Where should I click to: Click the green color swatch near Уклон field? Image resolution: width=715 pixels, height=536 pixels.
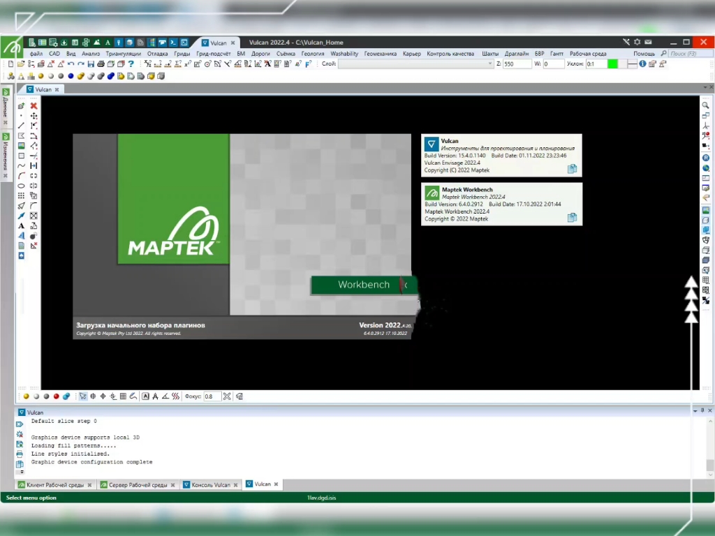click(612, 64)
